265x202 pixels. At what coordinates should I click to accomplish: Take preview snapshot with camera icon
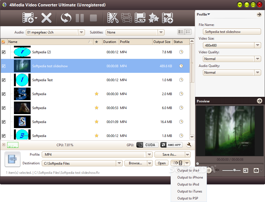256,170
